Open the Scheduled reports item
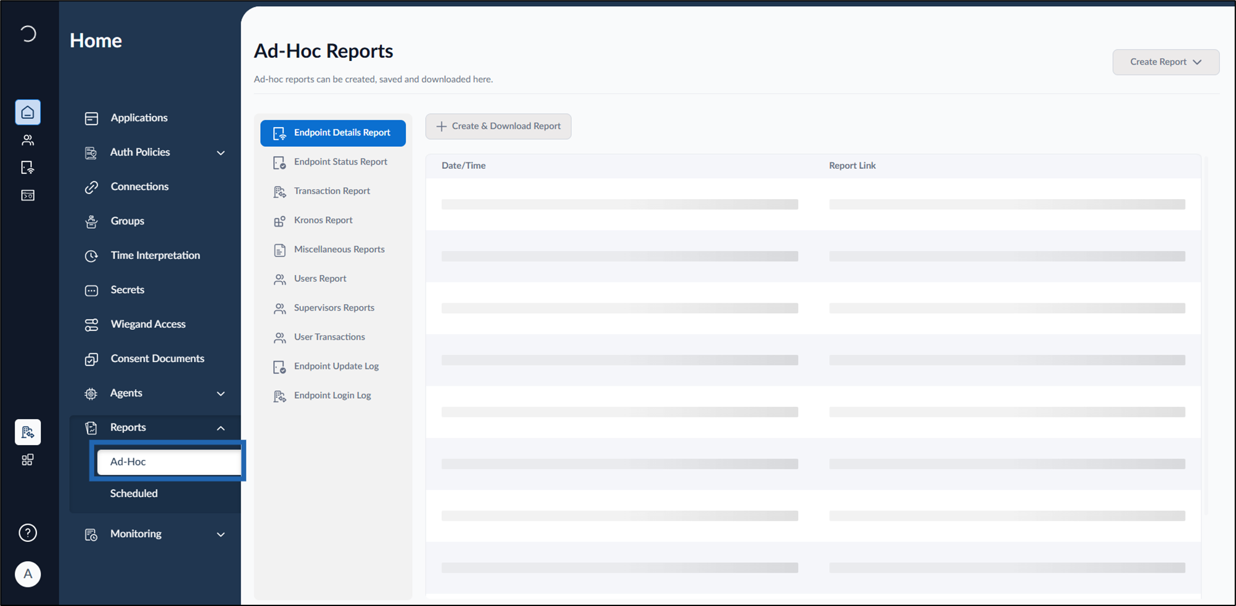Screen dimensions: 1236x606 click(134, 493)
